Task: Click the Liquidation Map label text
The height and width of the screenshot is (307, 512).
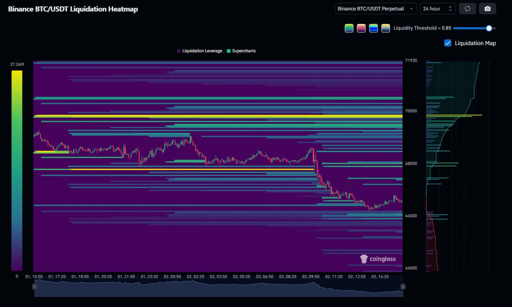Action: pyautogui.click(x=475, y=43)
